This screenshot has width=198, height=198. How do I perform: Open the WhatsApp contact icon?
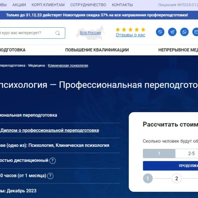[184, 32]
